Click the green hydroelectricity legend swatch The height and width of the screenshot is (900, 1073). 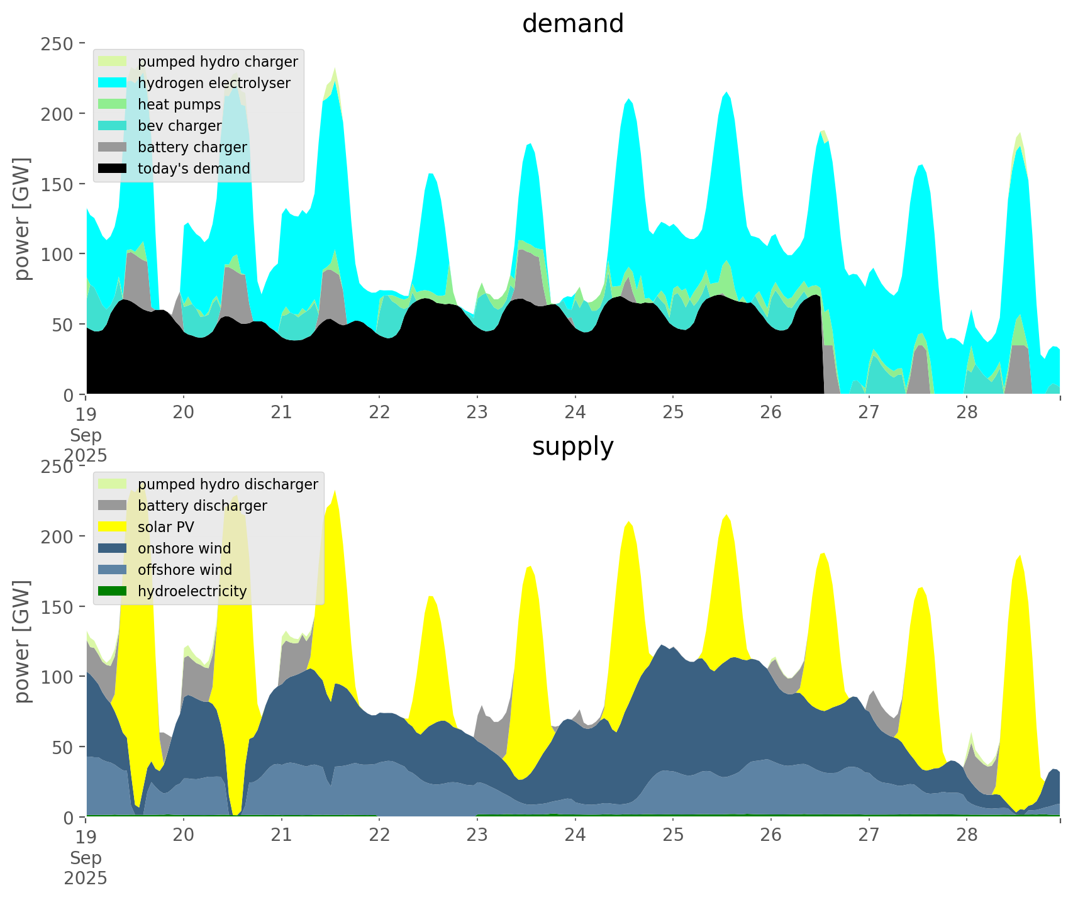(113, 591)
